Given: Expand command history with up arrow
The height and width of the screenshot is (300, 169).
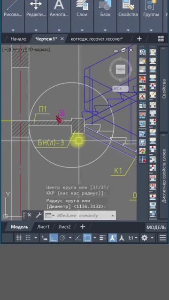Looking at the screenshot, I should [x=113, y=216].
